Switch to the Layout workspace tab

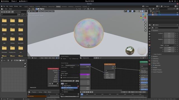pyautogui.click(x=26, y=7)
